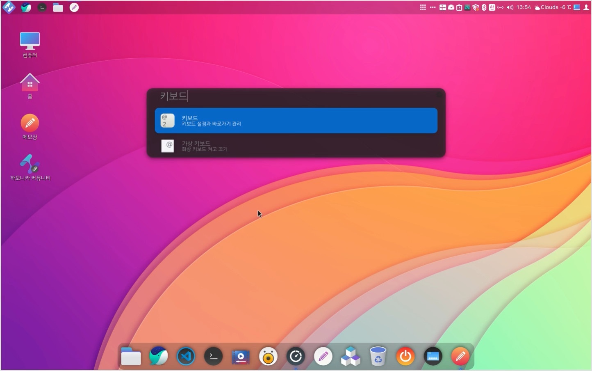Viewport: 592px width, 371px height.
Task: Open the video player in the dock
Action: click(x=241, y=356)
